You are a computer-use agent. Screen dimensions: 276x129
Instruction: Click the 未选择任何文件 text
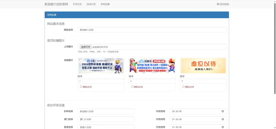[100, 47]
